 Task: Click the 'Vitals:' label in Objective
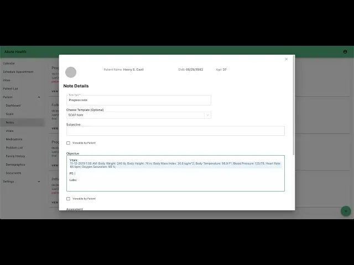[x=74, y=160]
